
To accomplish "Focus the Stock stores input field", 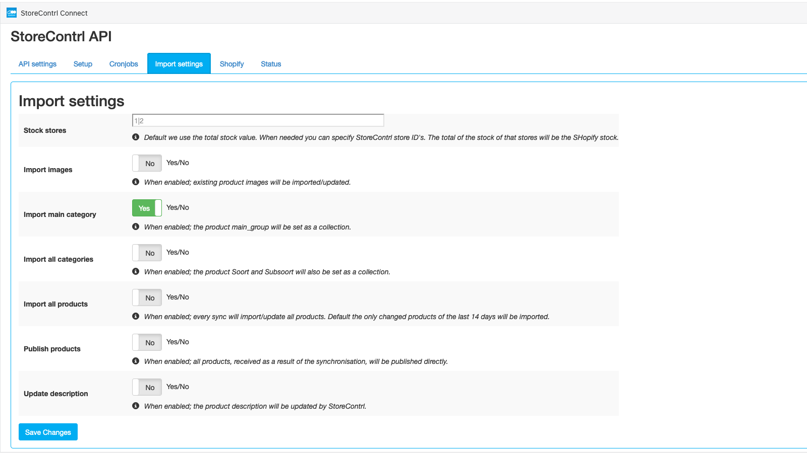I will point(258,120).
